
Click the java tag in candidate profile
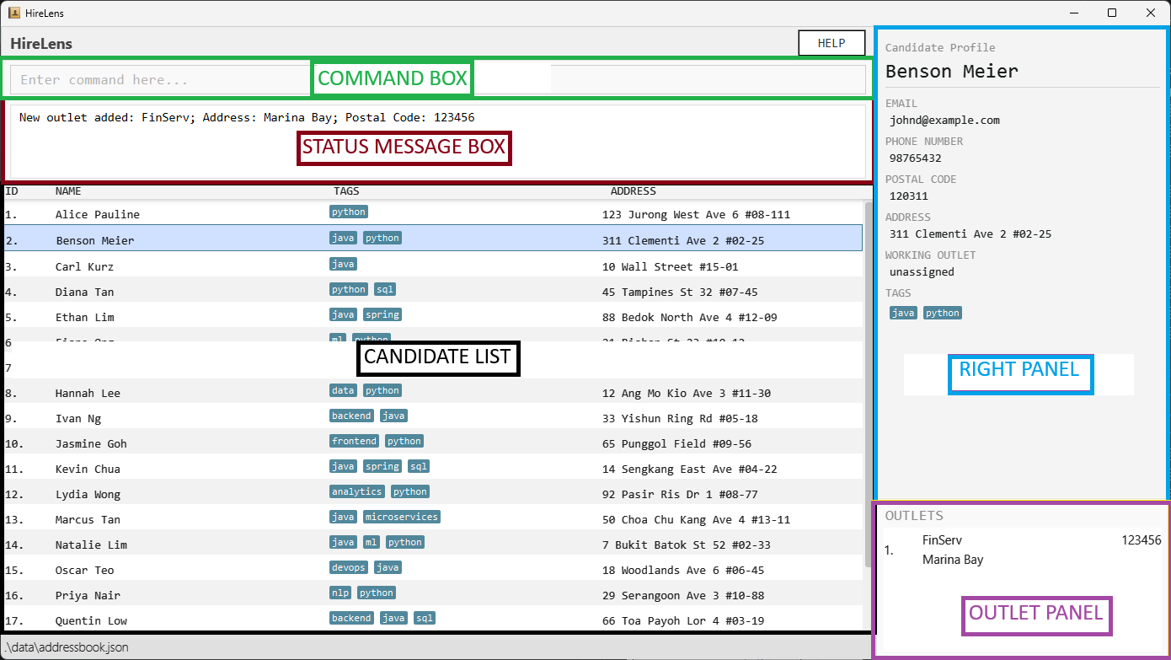(903, 313)
